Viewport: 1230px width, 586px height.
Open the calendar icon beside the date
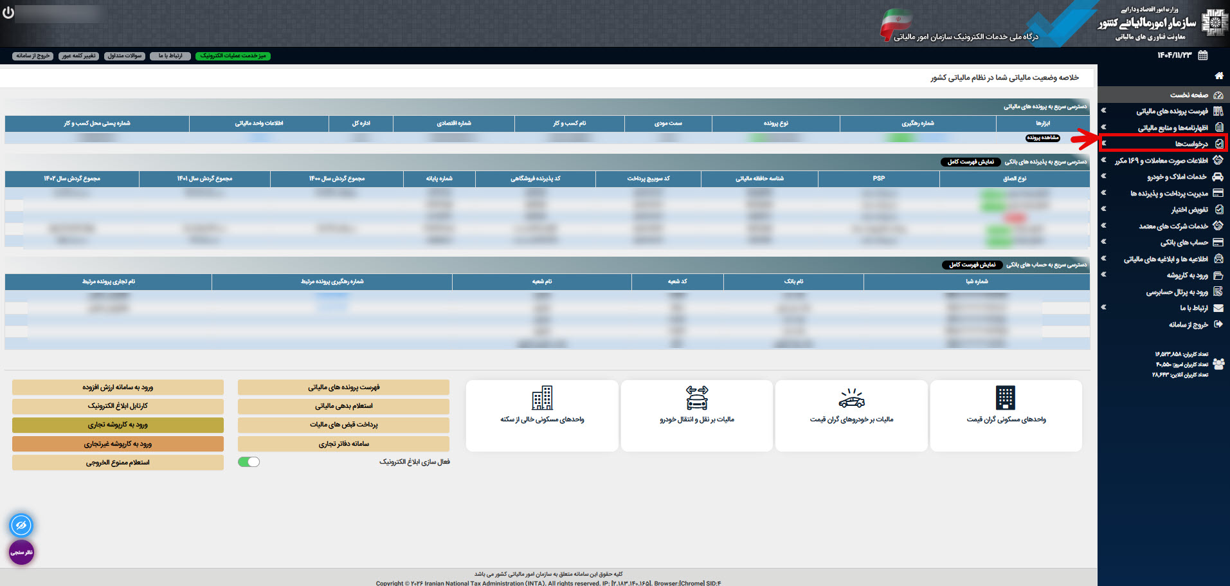(1203, 55)
